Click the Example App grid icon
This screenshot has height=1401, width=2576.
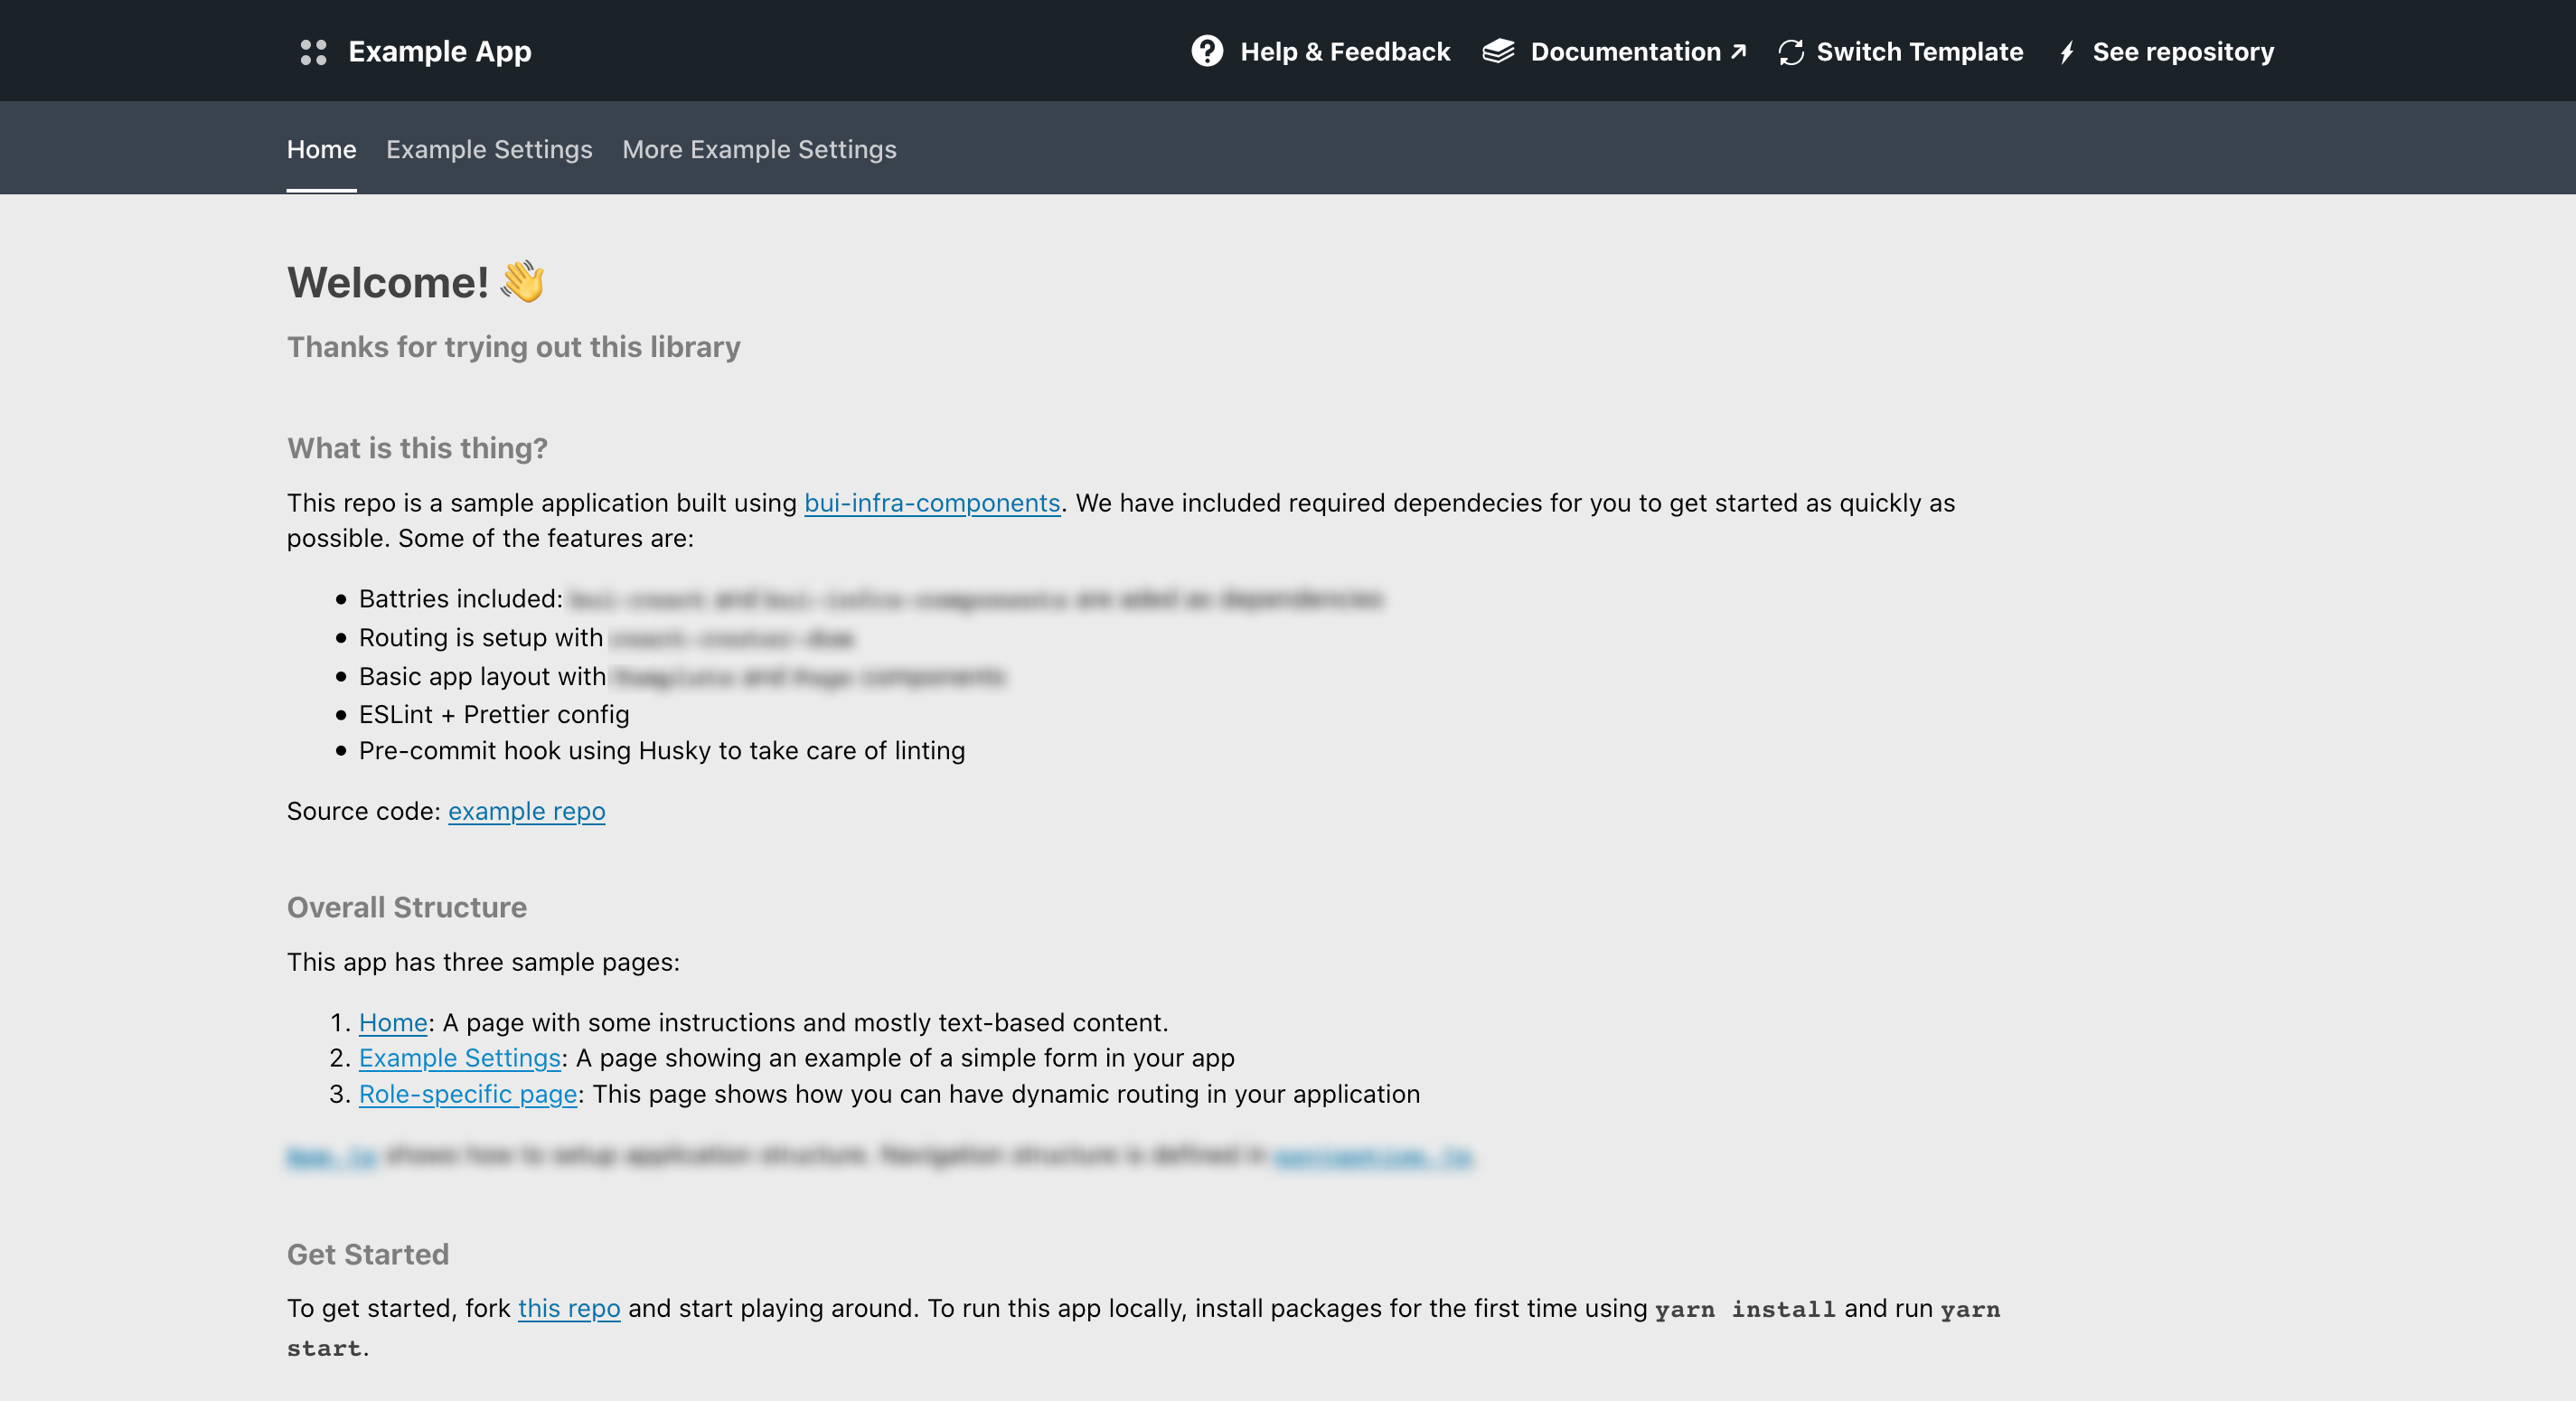(x=313, y=50)
